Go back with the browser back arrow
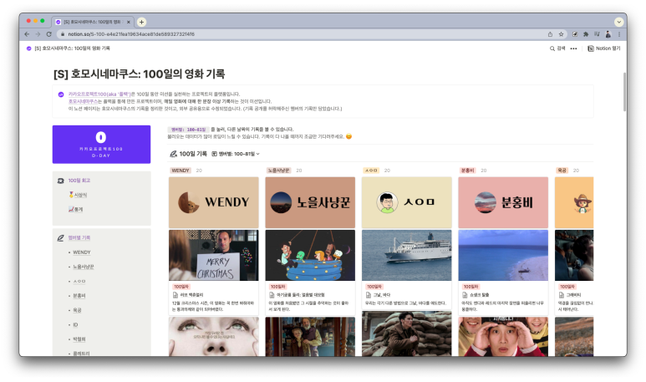The height and width of the screenshot is (382, 646). point(27,34)
